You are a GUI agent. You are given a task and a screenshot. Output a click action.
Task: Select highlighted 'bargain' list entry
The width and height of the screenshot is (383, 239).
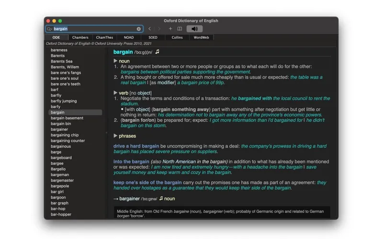[x=75, y=112]
